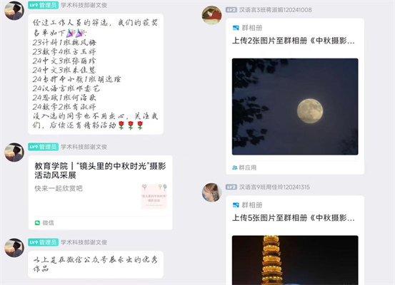Select the winners list message bubble

[96, 74]
